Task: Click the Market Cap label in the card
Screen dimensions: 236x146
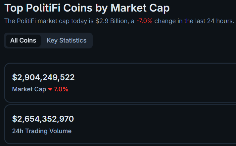Action: (29, 89)
